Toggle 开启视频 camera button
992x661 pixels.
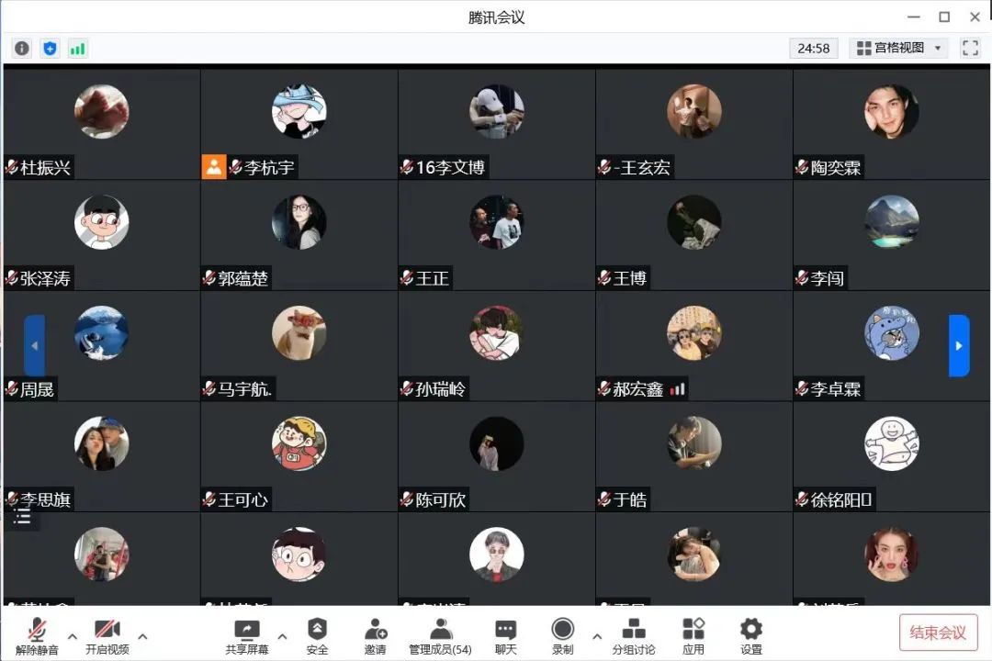click(x=107, y=636)
